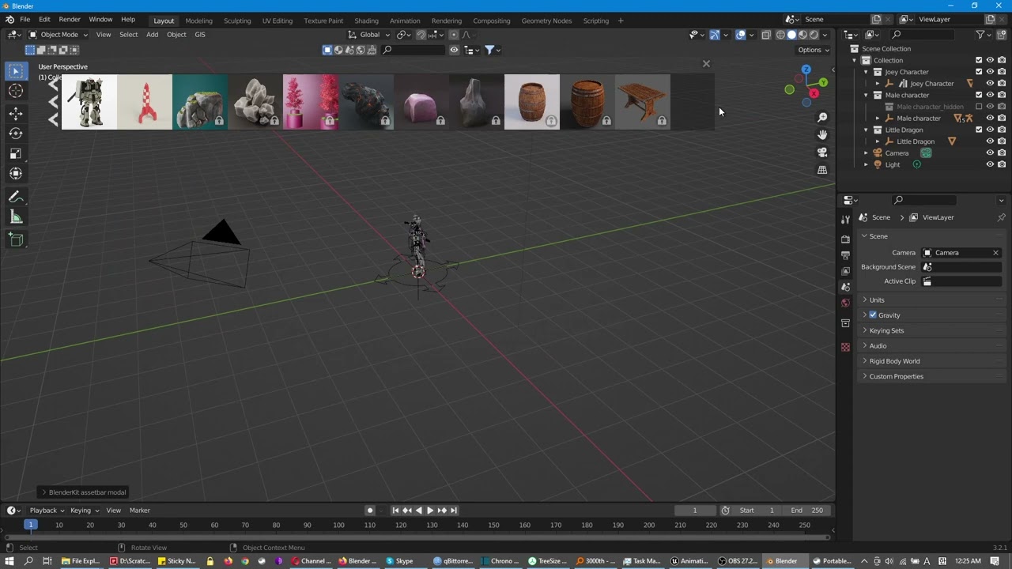
Task: Collapse the Male character collection
Action: (x=866, y=95)
